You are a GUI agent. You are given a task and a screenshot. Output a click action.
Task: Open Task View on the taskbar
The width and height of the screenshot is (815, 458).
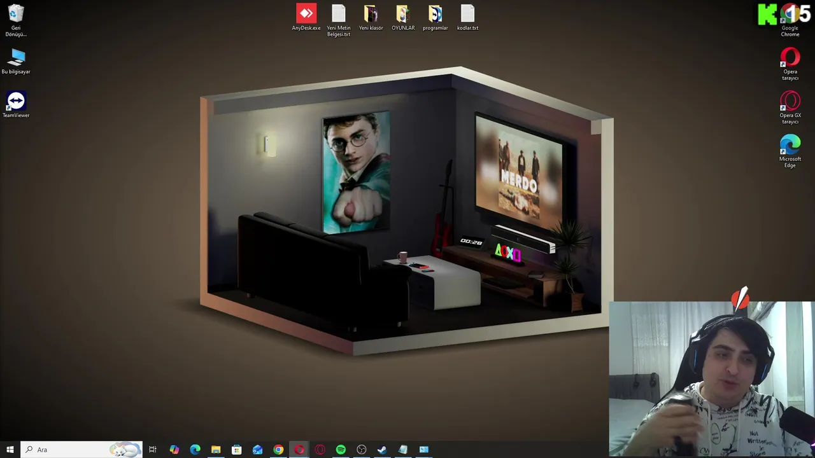pos(153,450)
